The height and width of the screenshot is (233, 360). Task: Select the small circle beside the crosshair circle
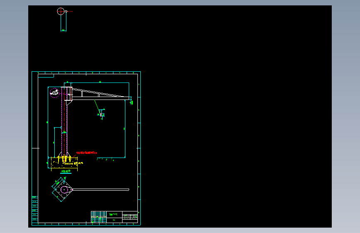[x=66, y=11]
